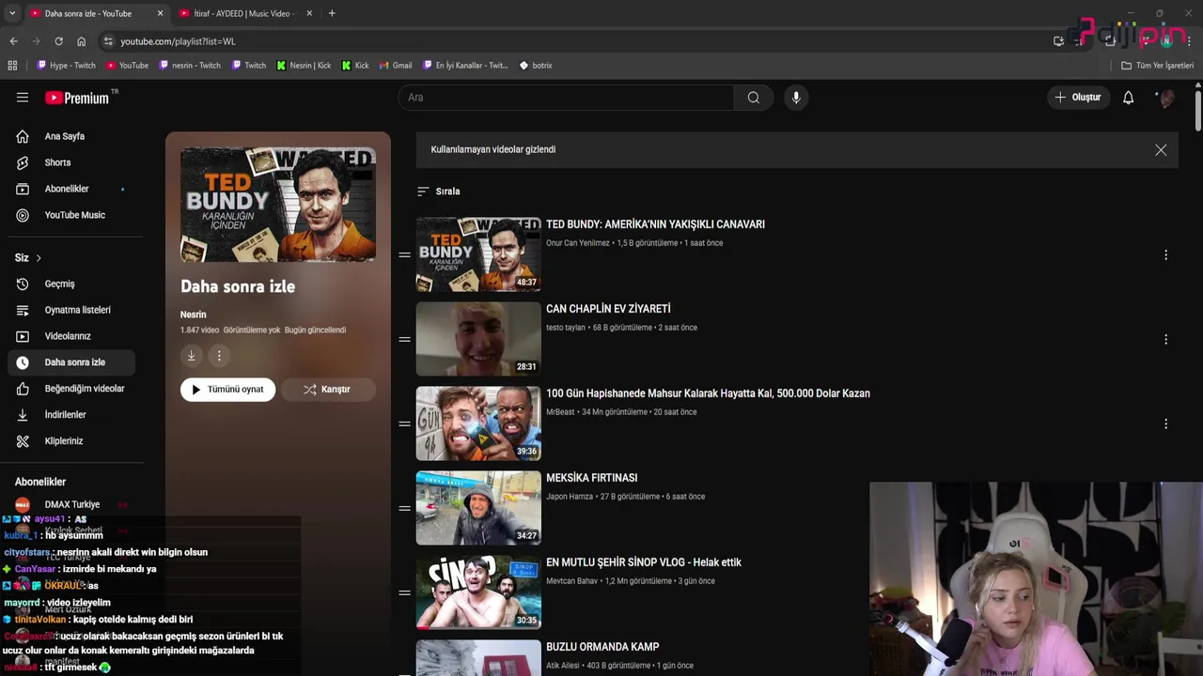1203x676 pixels.
Task: Click drag handle of CAN CHAPLIN row
Action: pos(404,340)
